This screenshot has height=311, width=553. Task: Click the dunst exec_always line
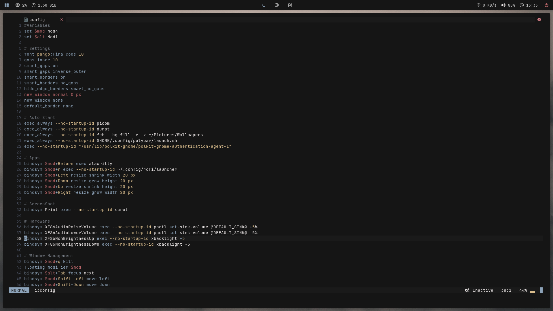(x=67, y=129)
